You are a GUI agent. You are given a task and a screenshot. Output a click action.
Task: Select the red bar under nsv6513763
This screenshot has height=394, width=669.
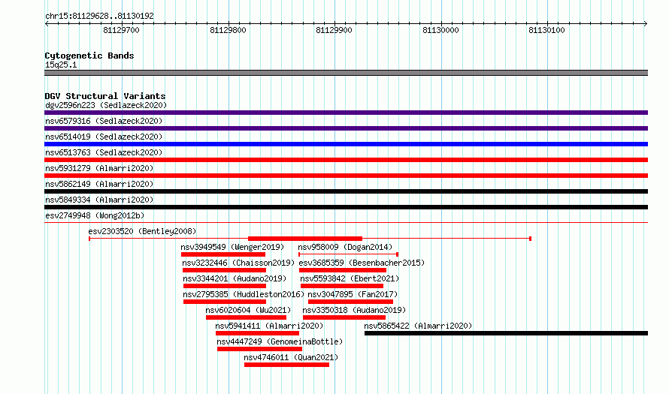pos(346,160)
